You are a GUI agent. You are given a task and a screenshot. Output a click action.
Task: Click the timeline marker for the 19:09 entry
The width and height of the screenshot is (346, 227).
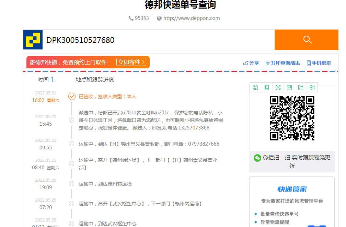click(x=71, y=183)
